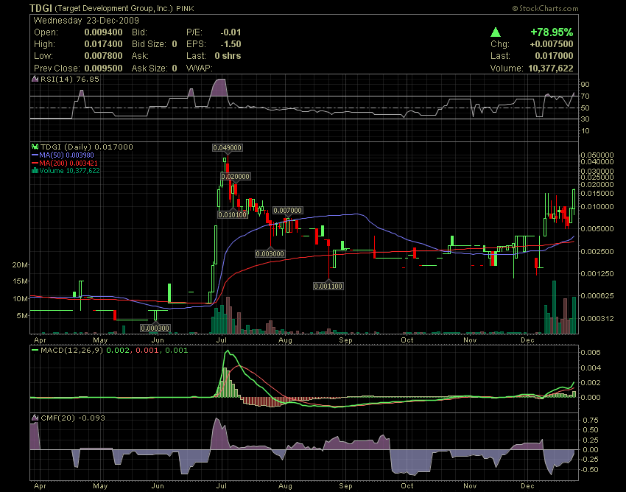This screenshot has width=626, height=492.
Task: Click the date Wednesday 23-Dec-2009
Action: coord(86,21)
